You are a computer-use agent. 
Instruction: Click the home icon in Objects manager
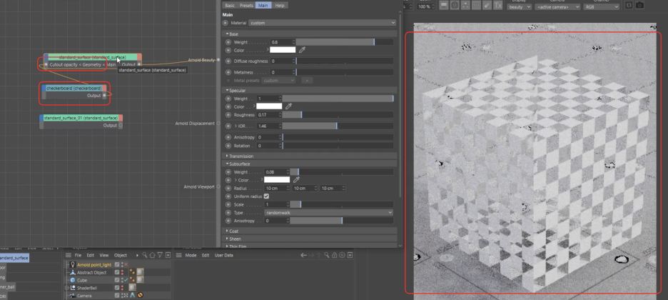click(x=152, y=255)
